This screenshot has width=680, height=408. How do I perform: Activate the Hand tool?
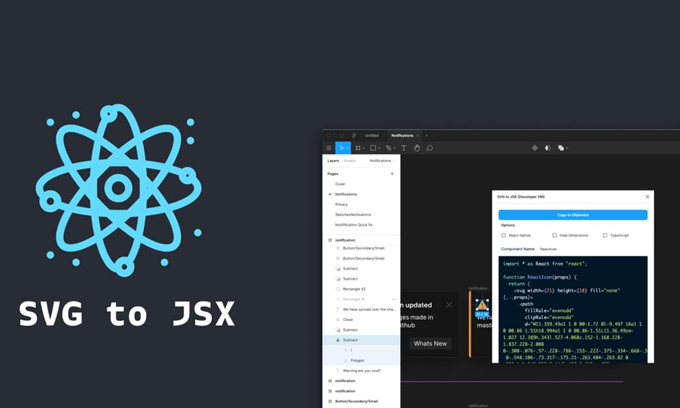click(x=417, y=148)
